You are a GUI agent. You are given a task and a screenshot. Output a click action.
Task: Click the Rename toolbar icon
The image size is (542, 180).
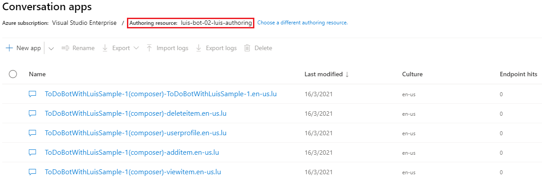click(x=65, y=48)
